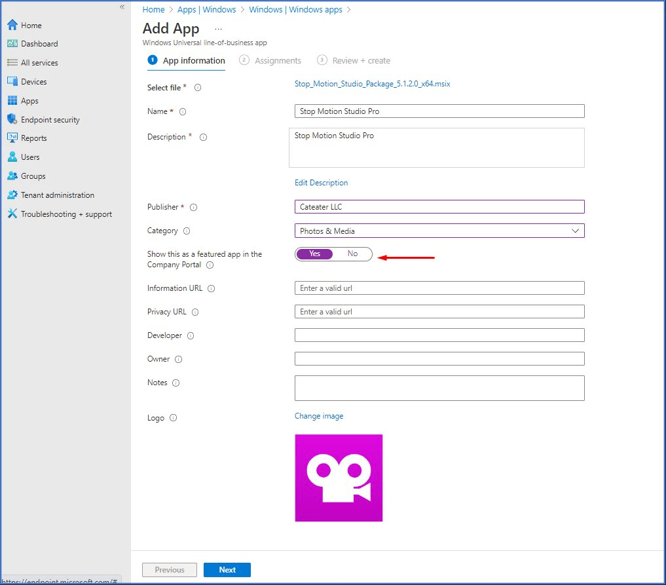The width and height of the screenshot is (666, 585).
Task: Open the Reports icon in sidebar
Action: click(x=12, y=138)
